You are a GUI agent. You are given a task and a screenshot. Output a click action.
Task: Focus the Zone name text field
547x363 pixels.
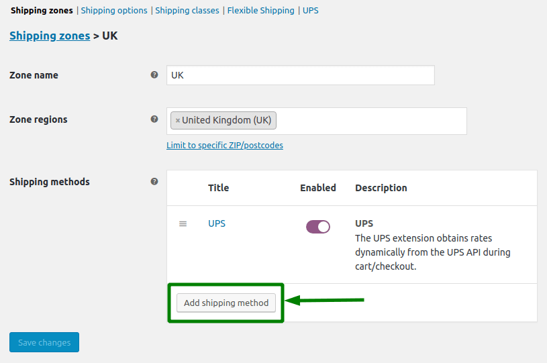(x=300, y=75)
